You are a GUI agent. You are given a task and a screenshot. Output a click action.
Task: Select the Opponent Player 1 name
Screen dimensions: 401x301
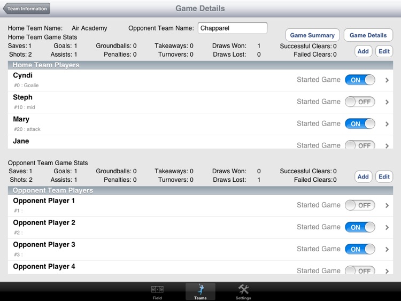[x=44, y=200]
